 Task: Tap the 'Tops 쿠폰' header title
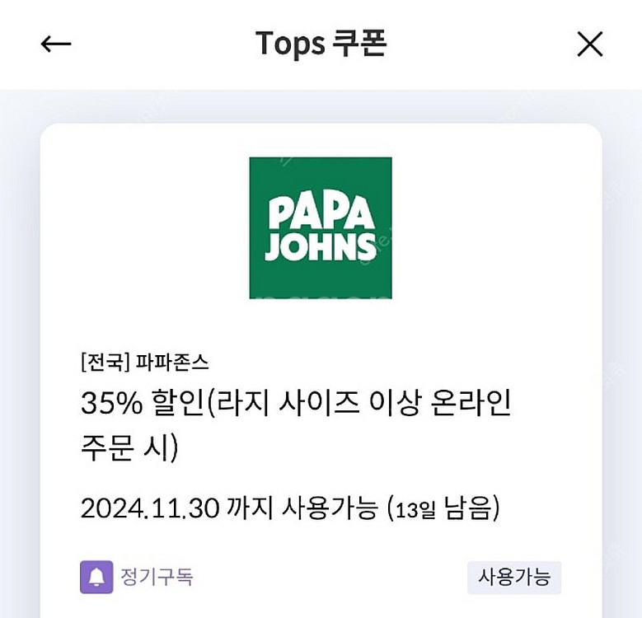(321, 44)
